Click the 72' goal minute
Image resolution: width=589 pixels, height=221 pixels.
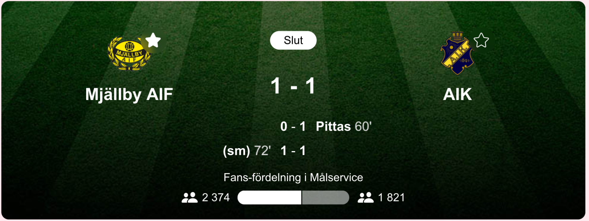tap(262, 151)
